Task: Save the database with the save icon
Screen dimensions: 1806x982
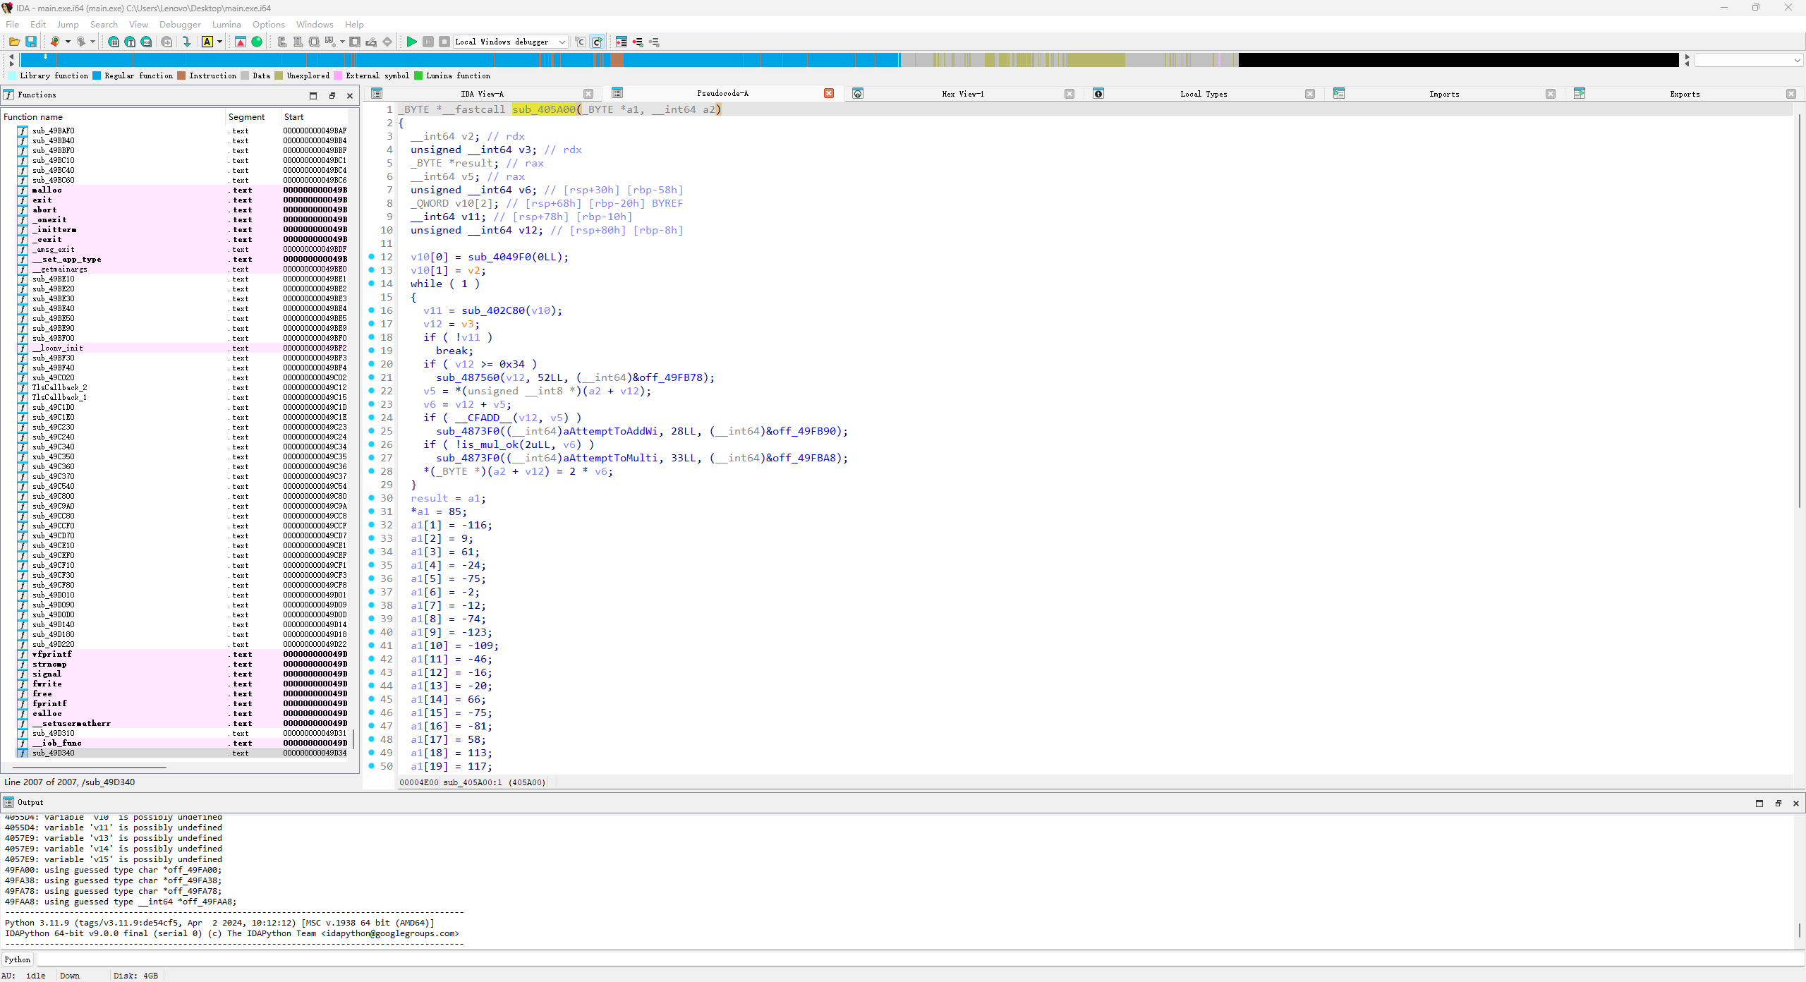Action: pyautogui.click(x=31, y=42)
